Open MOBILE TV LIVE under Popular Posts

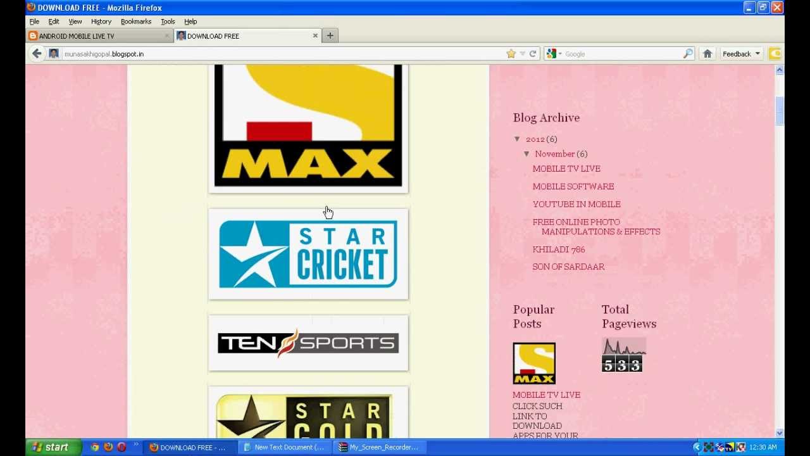pyautogui.click(x=546, y=395)
